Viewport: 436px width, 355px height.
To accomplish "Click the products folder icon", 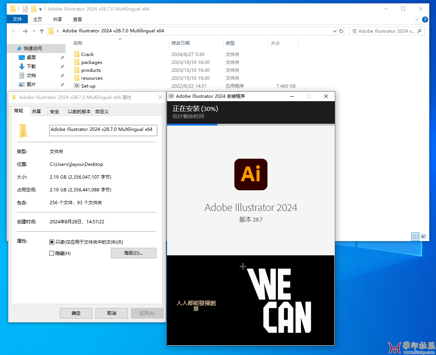I will coord(77,70).
